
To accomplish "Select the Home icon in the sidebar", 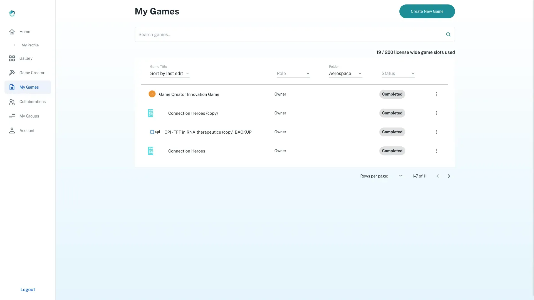I will click(12, 32).
